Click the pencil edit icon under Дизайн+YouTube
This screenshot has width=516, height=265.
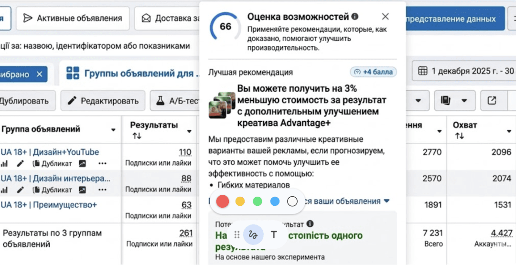(21, 163)
